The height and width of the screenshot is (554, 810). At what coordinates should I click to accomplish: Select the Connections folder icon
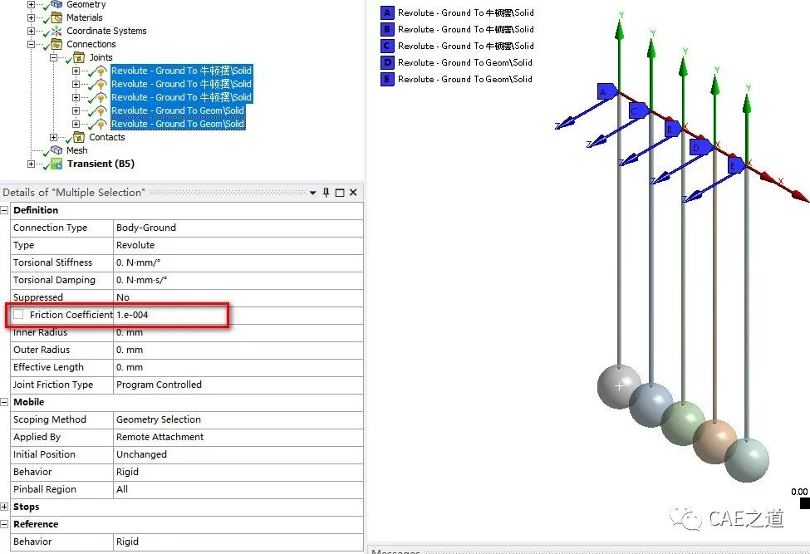(x=56, y=44)
